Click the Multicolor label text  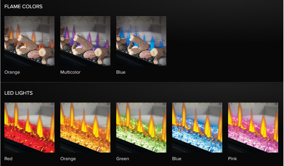click(70, 72)
